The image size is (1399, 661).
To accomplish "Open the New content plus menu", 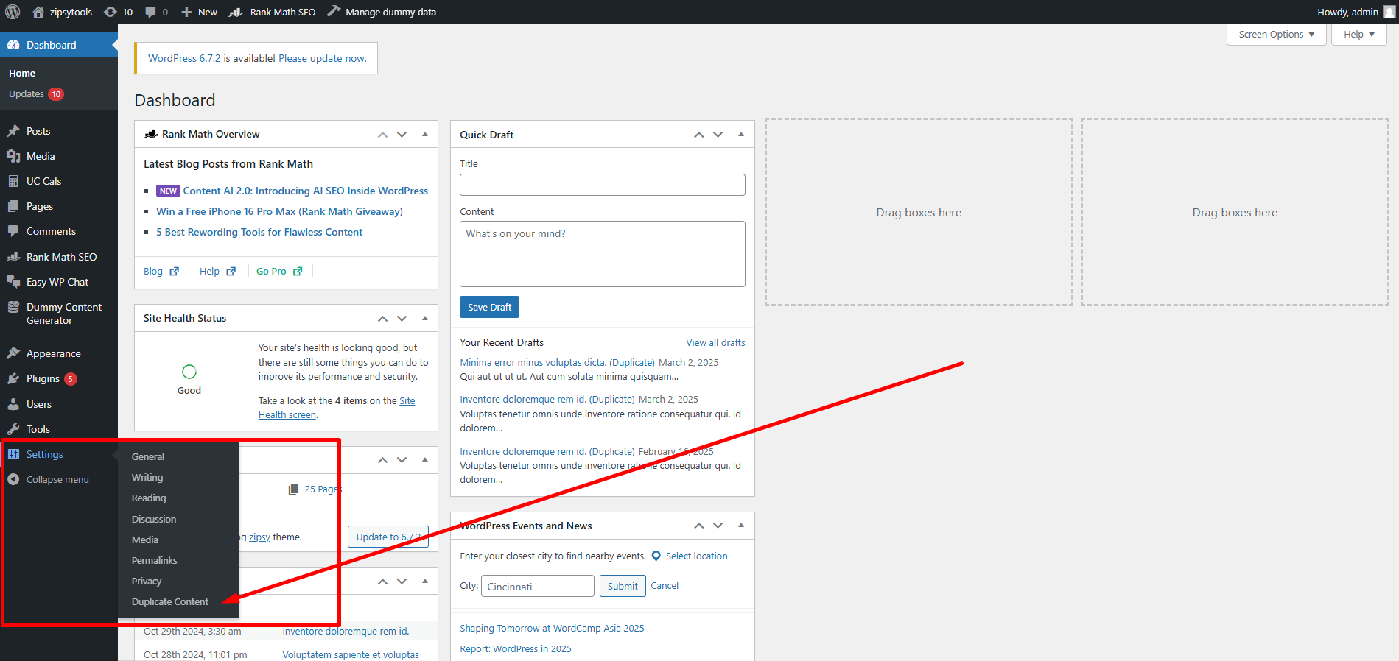I will pyautogui.click(x=199, y=12).
